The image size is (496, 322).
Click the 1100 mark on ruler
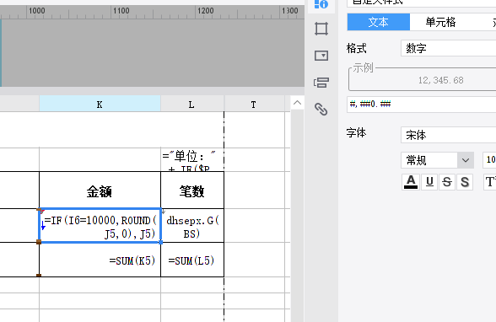121,11
